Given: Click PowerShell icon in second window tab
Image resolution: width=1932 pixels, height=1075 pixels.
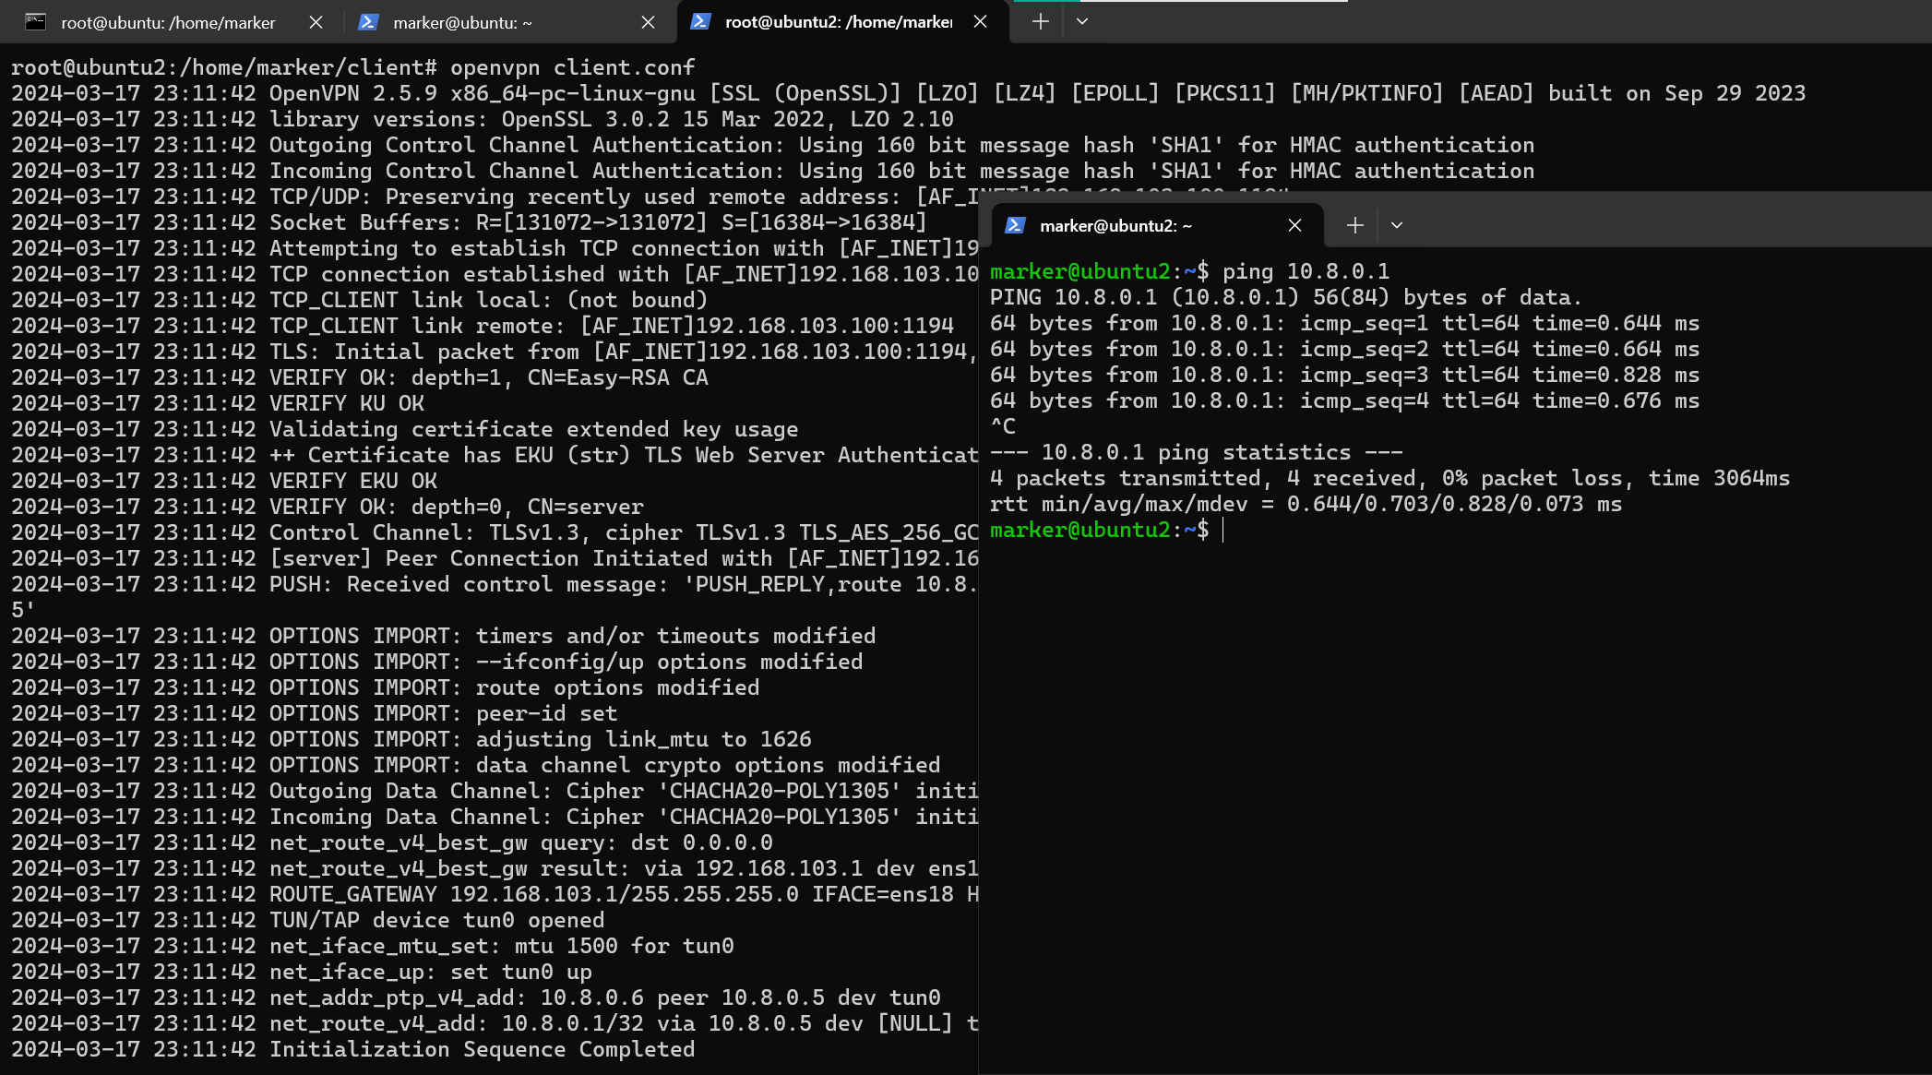Looking at the screenshot, I should click(1015, 225).
